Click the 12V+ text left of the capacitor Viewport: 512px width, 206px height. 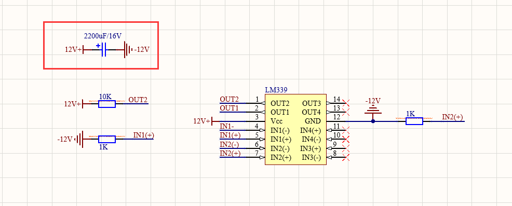tap(73, 50)
